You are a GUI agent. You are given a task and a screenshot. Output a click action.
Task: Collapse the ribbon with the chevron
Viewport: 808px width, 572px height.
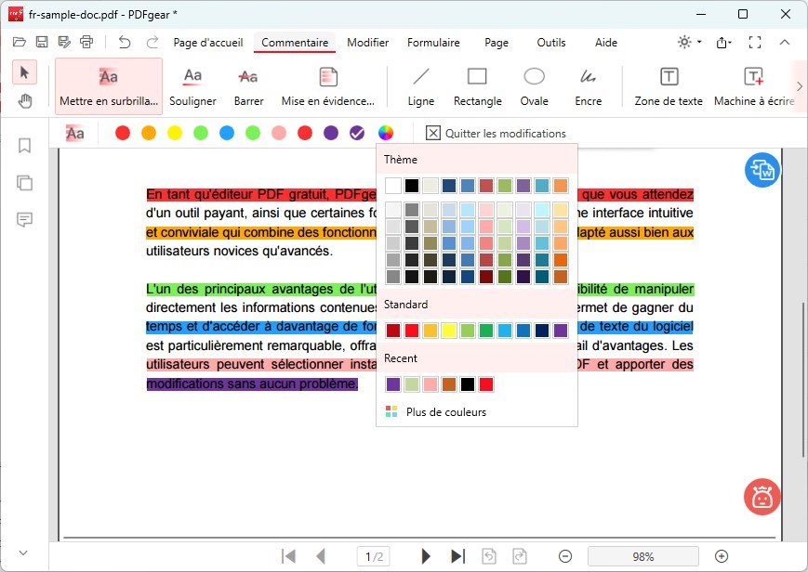[785, 43]
